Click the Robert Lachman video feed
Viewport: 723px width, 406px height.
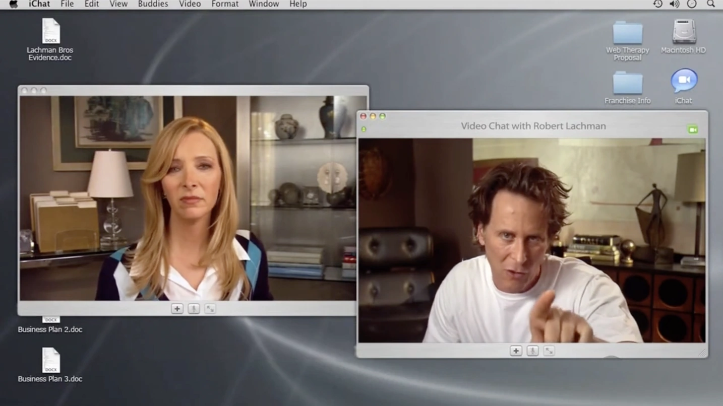tap(532, 240)
